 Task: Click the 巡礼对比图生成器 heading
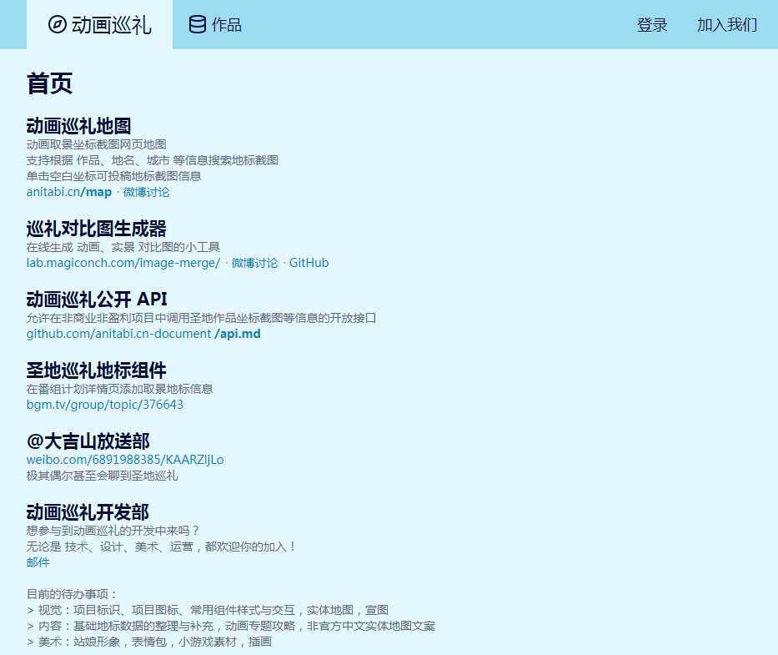pos(97,229)
